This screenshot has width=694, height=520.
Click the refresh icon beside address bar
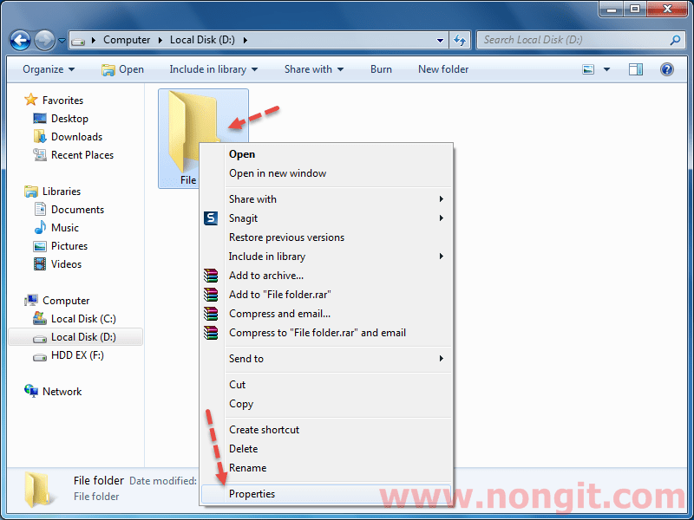coord(461,40)
